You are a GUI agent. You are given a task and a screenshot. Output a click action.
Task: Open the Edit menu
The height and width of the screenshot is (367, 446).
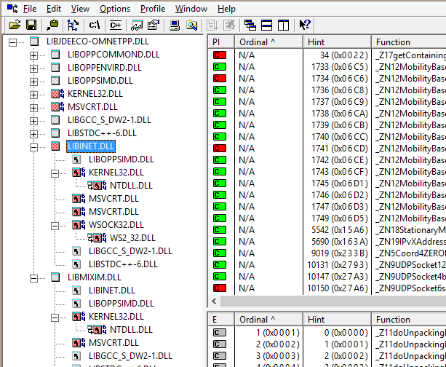coord(54,9)
